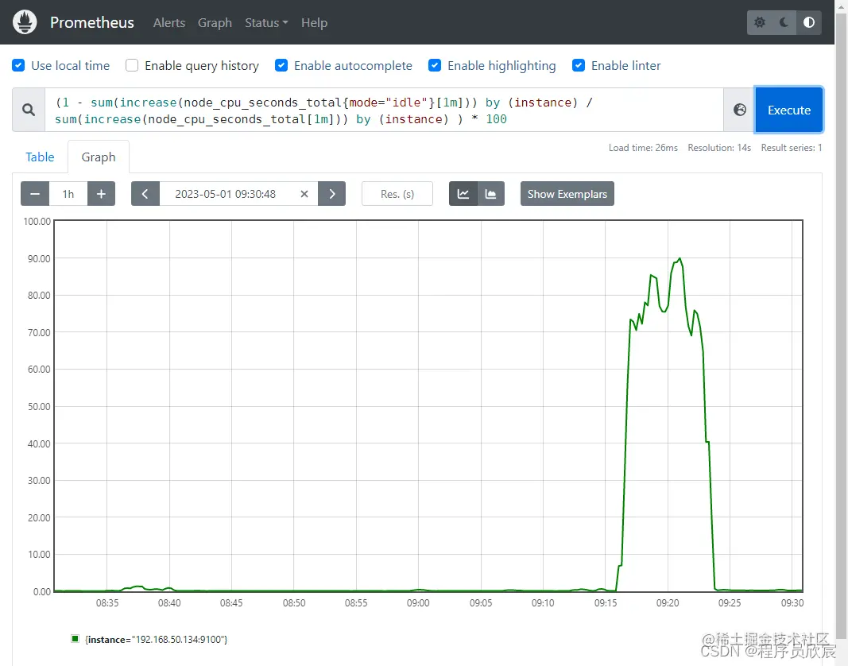Image resolution: width=848 pixels, height=666 pixels.
Task: Select browser-preferred contrast theme icon
Action: 809,23
